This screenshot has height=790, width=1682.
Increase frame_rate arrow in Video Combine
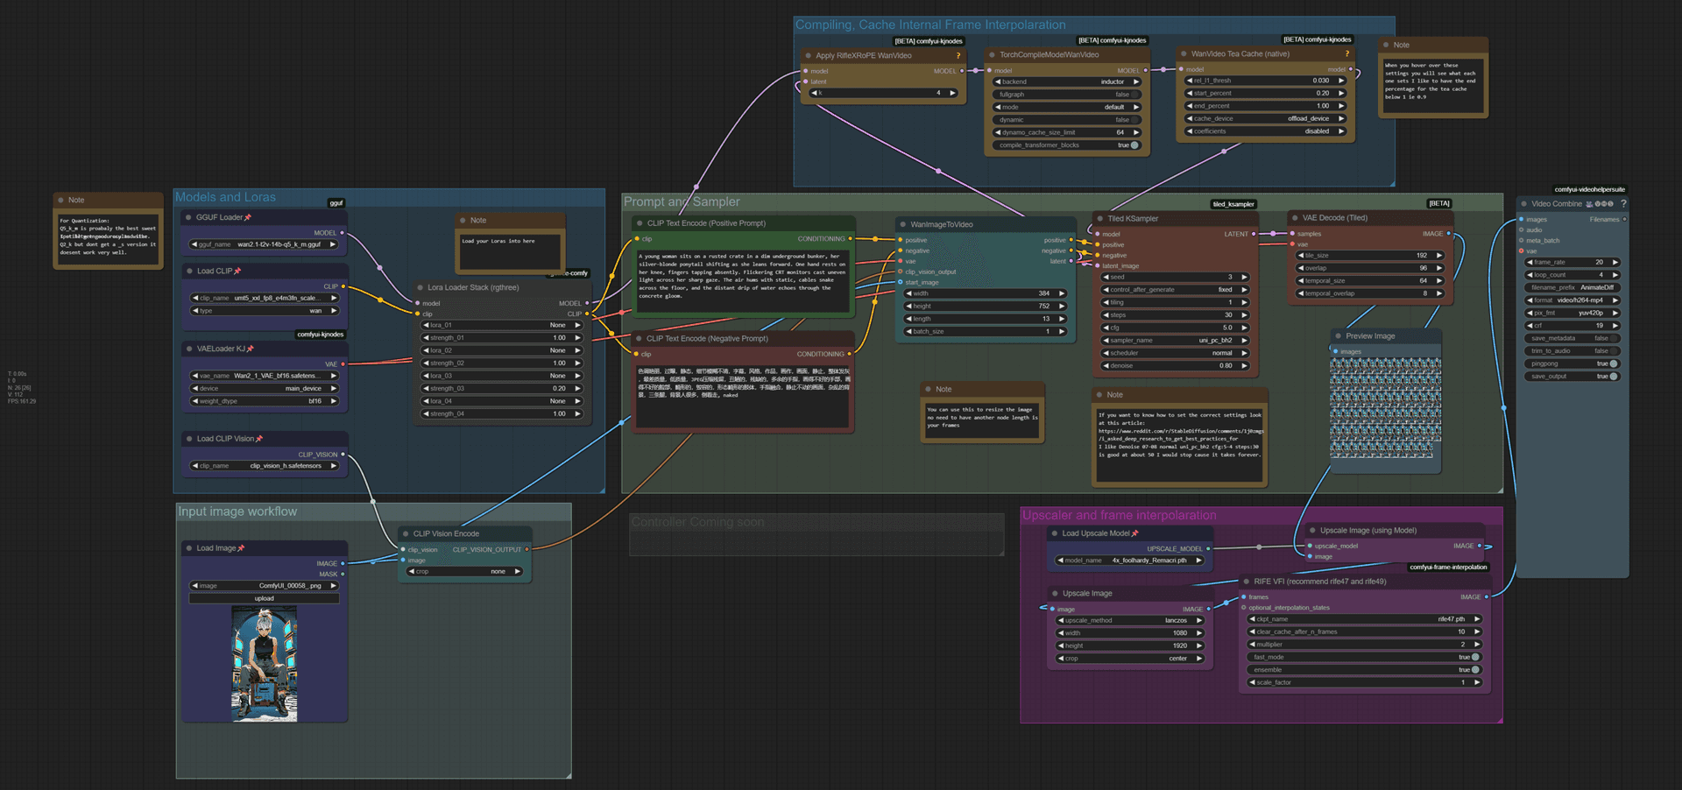(x=1615, y=262)
